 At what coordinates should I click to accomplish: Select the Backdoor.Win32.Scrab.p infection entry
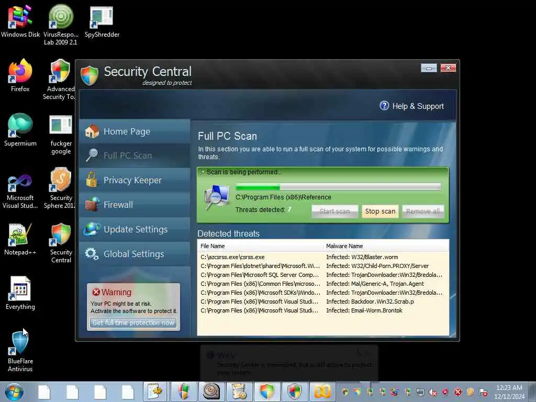pyautogui.click(x=370, y=301)
